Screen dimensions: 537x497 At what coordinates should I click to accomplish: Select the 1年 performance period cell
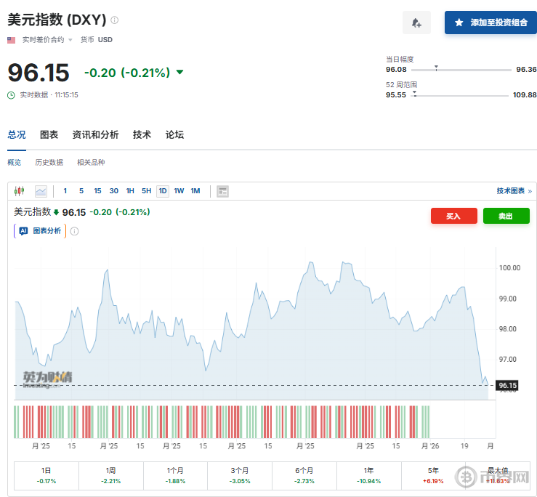pyautogui.click(x=368, y=475)
